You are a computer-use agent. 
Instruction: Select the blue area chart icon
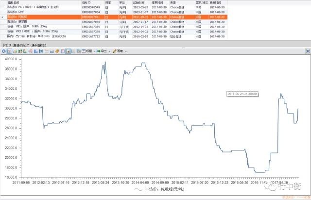[36, 51]
